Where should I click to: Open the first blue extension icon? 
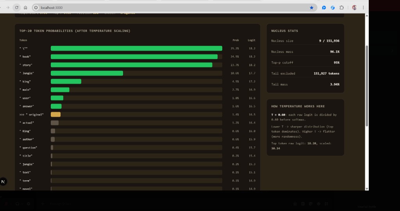(x=324, y=8)
